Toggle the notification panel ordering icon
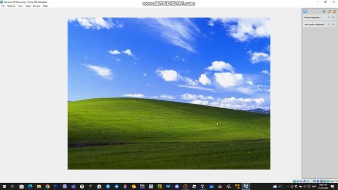Viewport: 338px width, 190px height. [324, 11]
